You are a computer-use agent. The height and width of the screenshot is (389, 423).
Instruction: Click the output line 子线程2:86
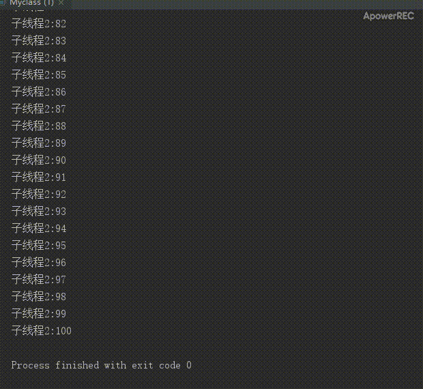[x=39, y=92]
